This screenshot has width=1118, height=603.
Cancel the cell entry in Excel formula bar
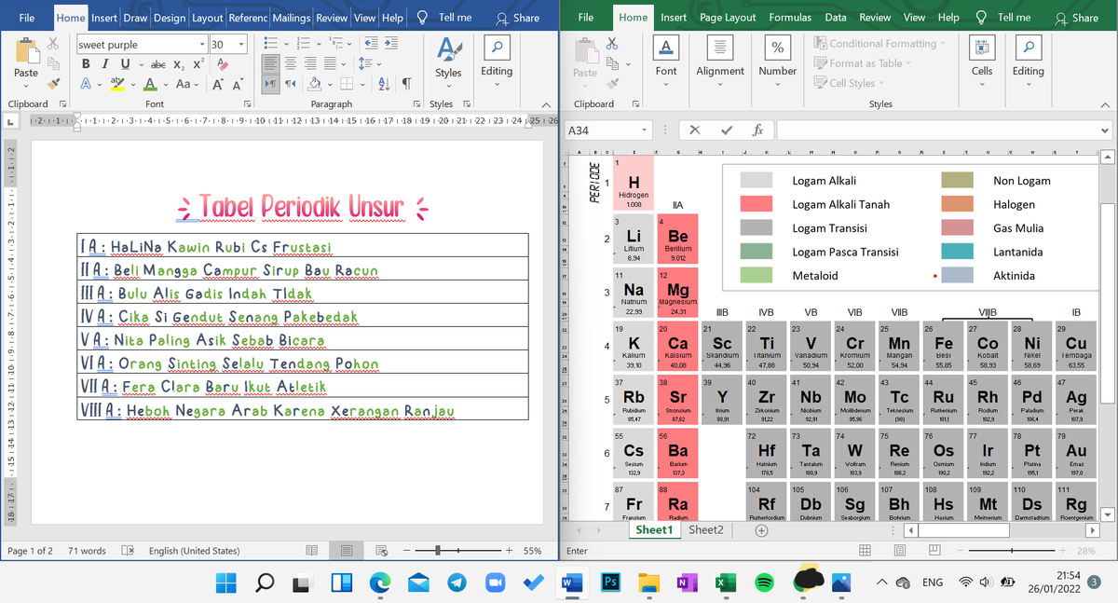point(695,130)
